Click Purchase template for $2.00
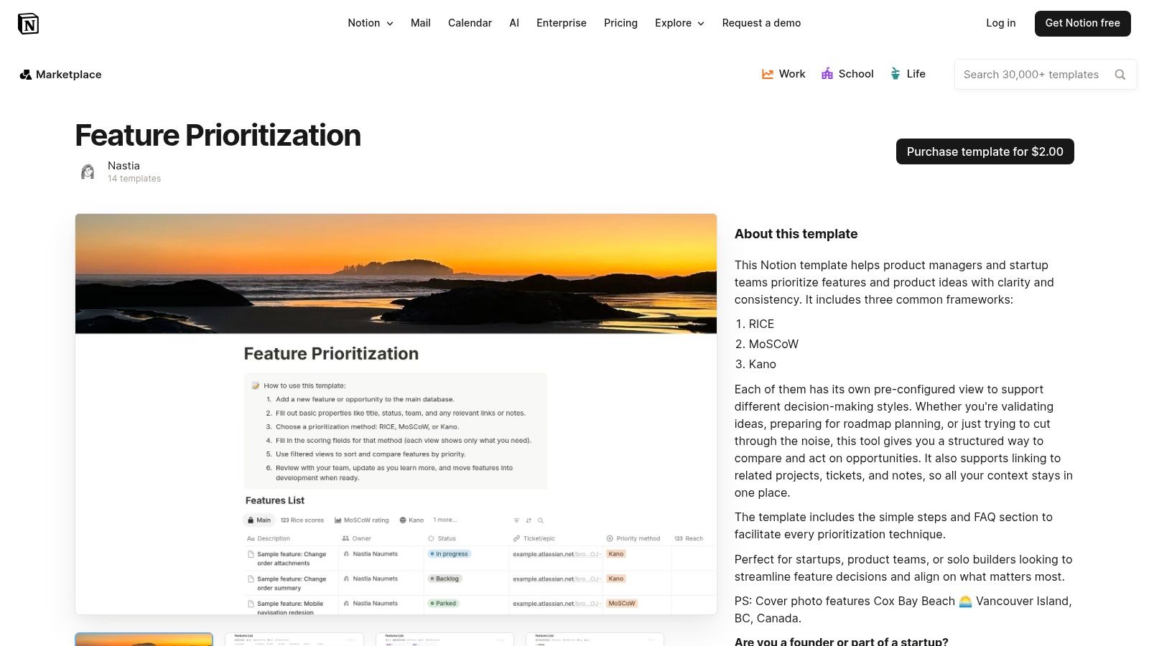 [985, 151]
